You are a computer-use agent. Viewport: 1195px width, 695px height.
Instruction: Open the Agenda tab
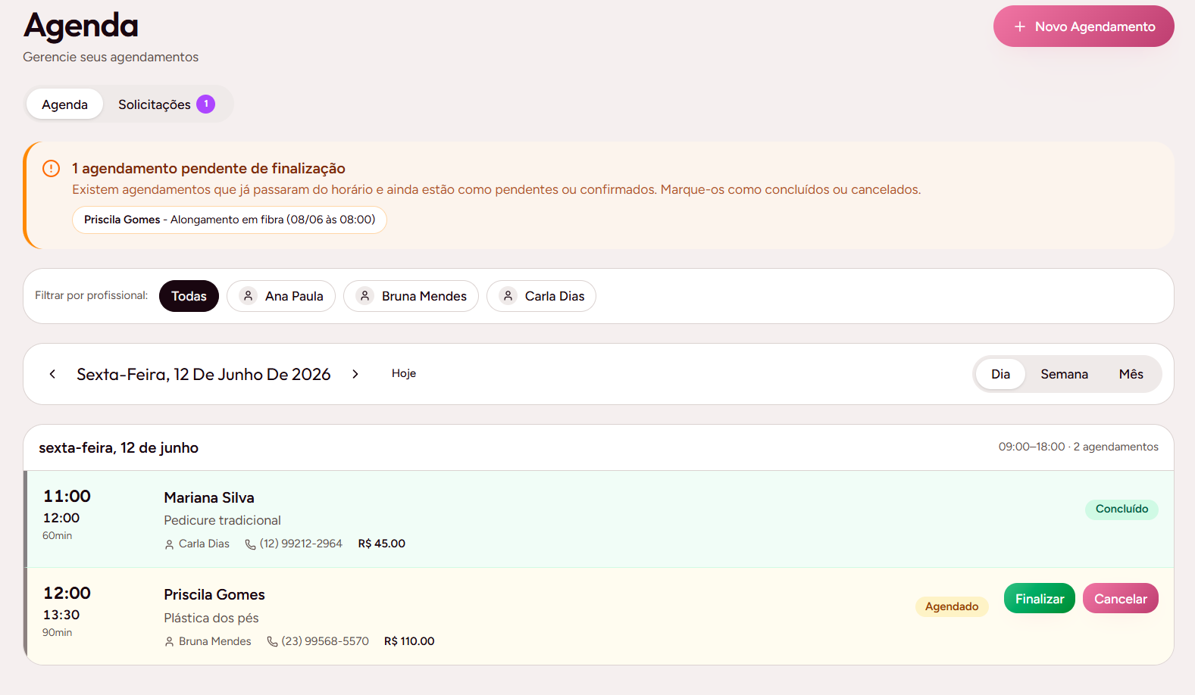pyautogui.click(x=64, y=104)
